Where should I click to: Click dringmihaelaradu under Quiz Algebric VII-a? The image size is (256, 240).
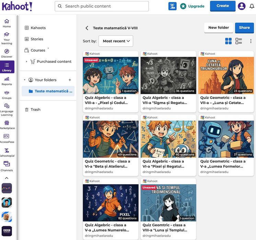(x=156, y=108)
